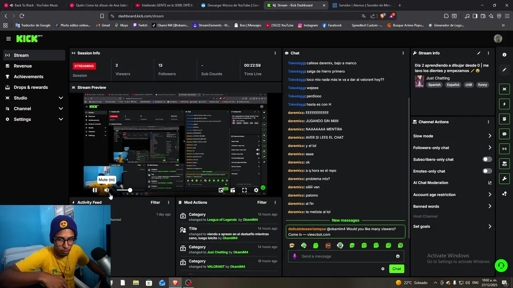The height and width of the screenshot is (288, 513).
Task: Open the user profile avatar menu
Action: [498, 39]
